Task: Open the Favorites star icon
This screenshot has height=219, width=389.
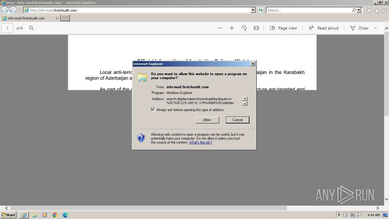Action: 377,11
